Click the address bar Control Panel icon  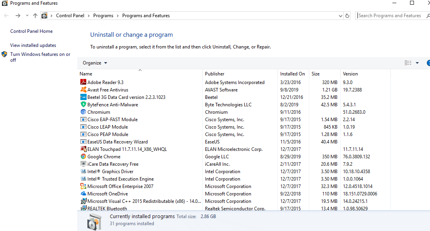pyautogui.click(x=44, y=16)
